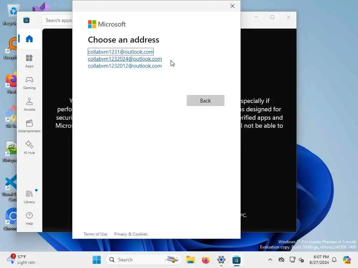Select Notepad++ desktop shortcut
Screen dimensions: 358x268
tap(9, 151)
